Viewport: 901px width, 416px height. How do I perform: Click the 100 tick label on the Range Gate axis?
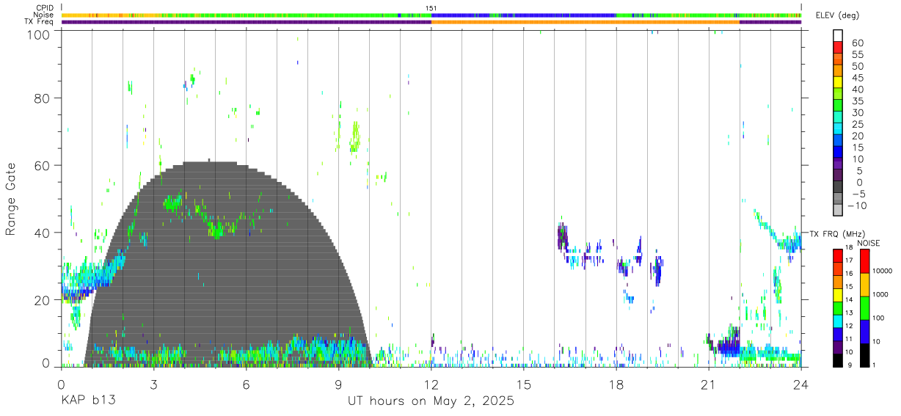[39, 34]
